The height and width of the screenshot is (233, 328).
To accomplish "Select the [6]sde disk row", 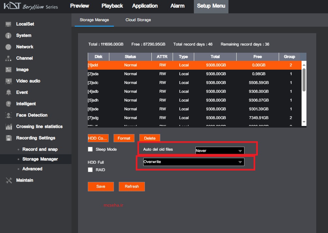I will (195, 109).
